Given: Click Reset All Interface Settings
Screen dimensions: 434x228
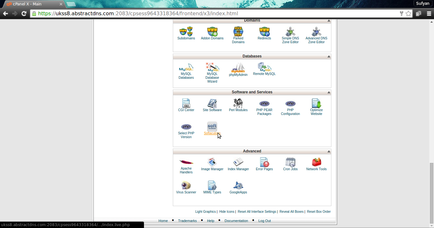Looking at the screenshot, I should tap(257, 211).
